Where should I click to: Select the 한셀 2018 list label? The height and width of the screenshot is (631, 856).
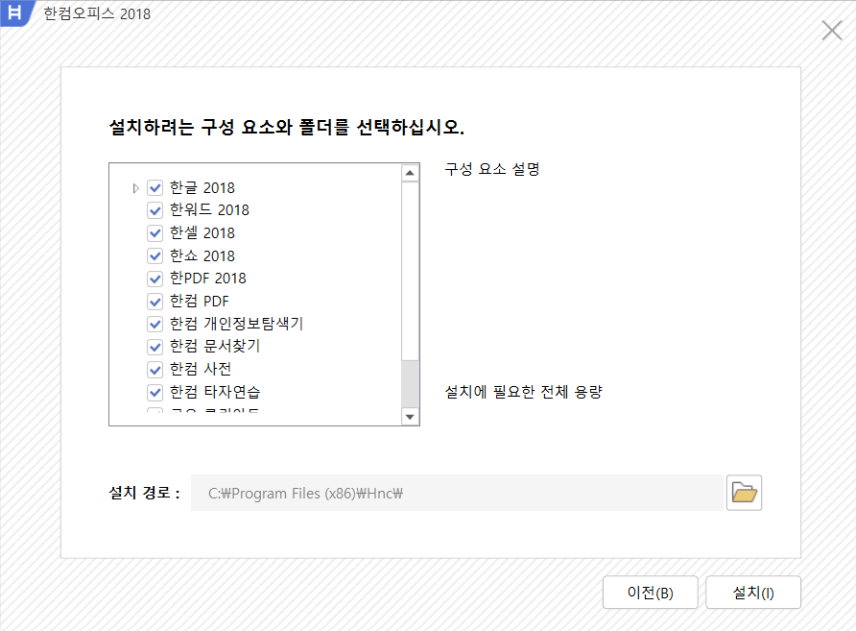[x=202, y=233]
